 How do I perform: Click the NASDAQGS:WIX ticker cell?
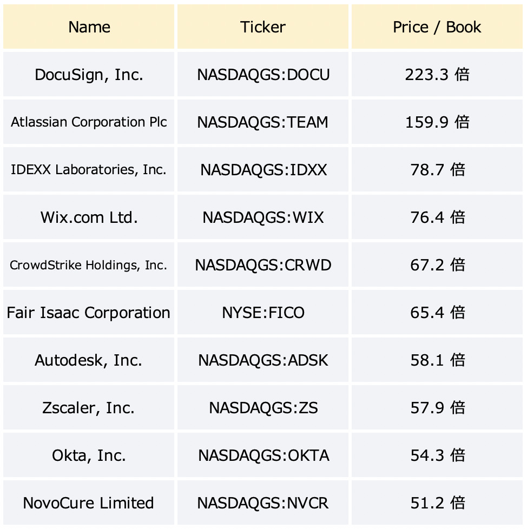click(263, 217)
